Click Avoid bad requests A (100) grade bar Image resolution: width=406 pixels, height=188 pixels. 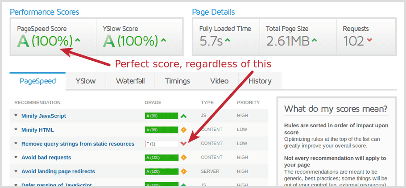162,157
